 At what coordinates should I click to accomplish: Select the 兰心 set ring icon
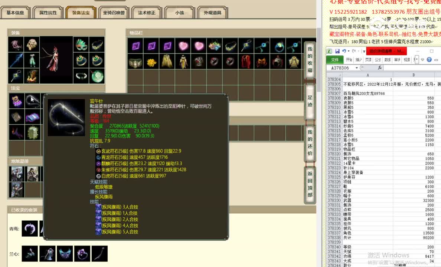pyautogui.click(x=82, y=254)
